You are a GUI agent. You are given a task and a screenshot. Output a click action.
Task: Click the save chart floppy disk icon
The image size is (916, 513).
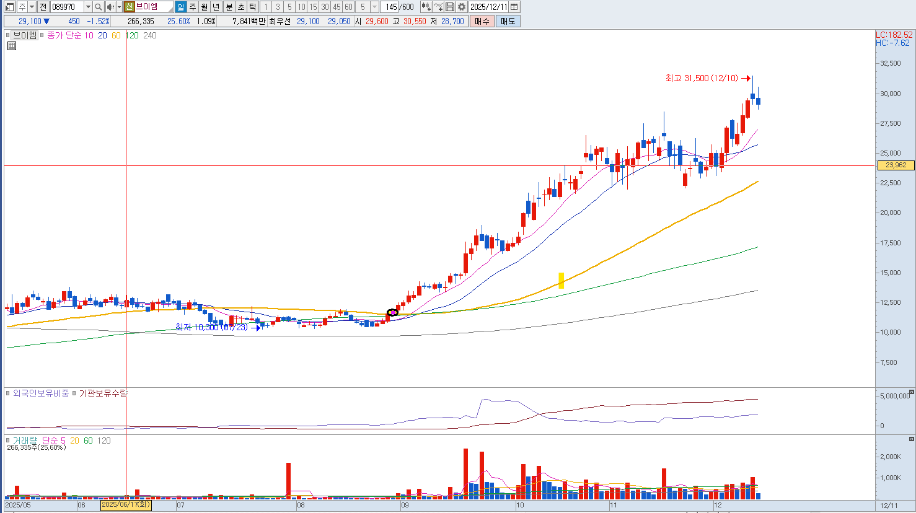(450, 7)
